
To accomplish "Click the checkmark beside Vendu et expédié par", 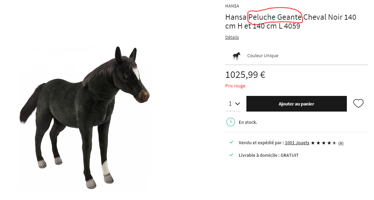I will 231,143.
